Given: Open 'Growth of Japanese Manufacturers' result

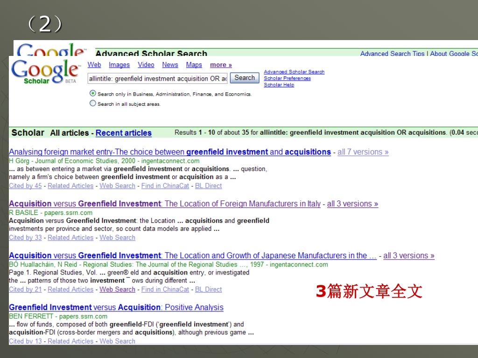Looking at the screenshot, I should tap(193, 255).
